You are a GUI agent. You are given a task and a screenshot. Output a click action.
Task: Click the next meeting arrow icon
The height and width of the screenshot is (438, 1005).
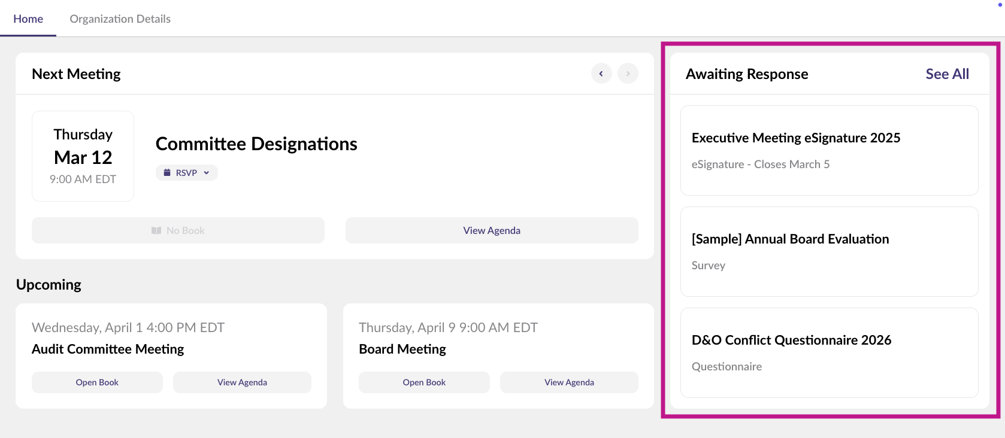click(628, 74)
